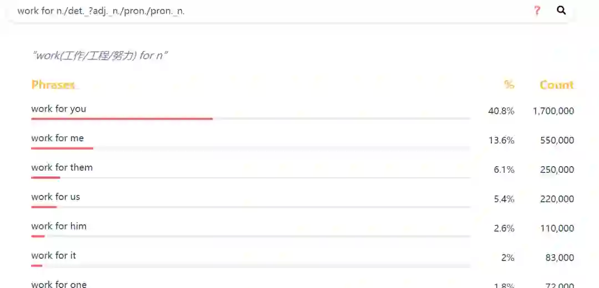Viewport: 599px width, 288px height.
Task: Click the red bar under "work for me"
Action: click(62, 148)
